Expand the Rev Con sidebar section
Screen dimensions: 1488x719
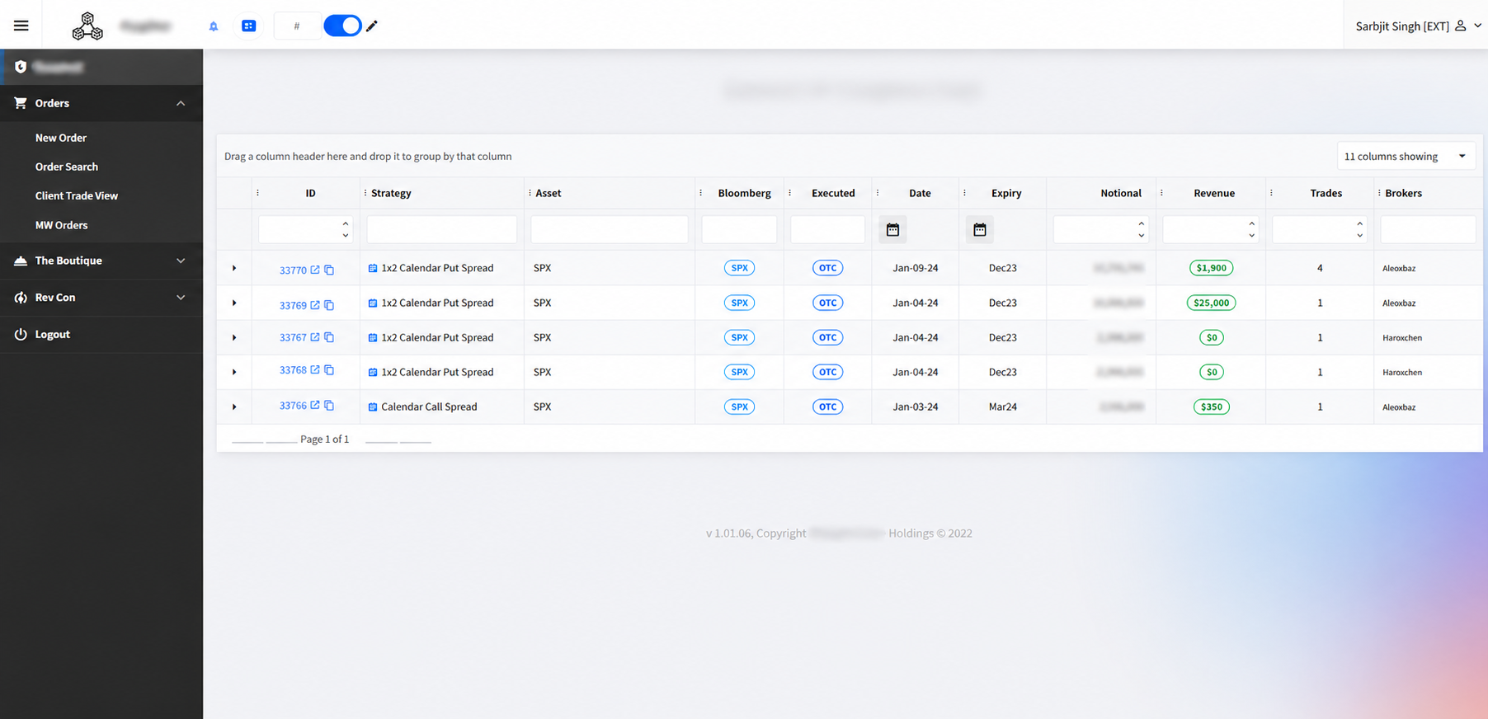coord(101,297)
